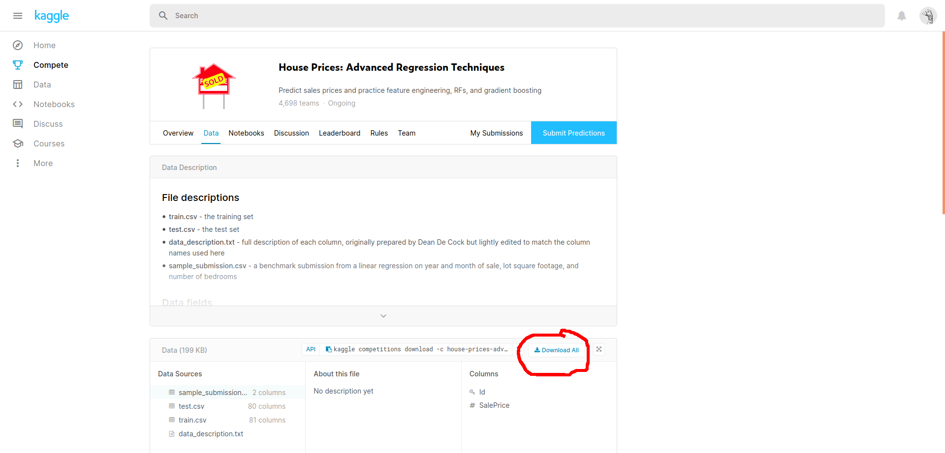Click the Discuss comment icon
Screen dimensions: 945x453
point(18,124)
